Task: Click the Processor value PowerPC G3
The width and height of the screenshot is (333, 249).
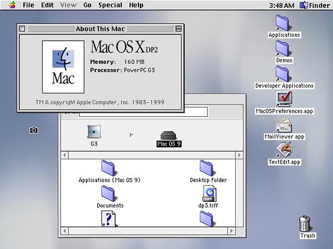Action: point(139,70)
